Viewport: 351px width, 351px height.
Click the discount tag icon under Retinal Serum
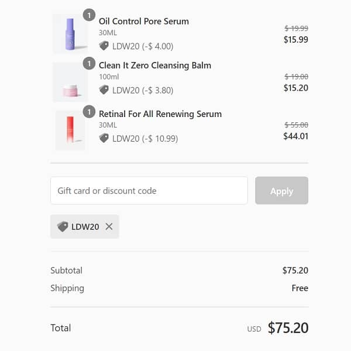[104, 139]
